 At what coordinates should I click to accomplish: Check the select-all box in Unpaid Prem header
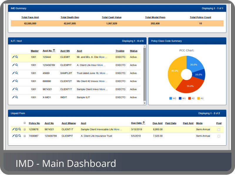coord(25,123)
